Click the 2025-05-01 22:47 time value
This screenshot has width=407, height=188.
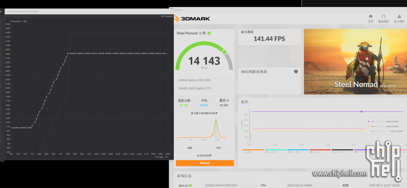(384, 186)
